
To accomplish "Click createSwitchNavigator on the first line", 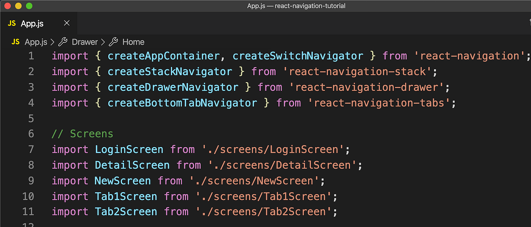I will pyautogui.click(x=298, y=56).
